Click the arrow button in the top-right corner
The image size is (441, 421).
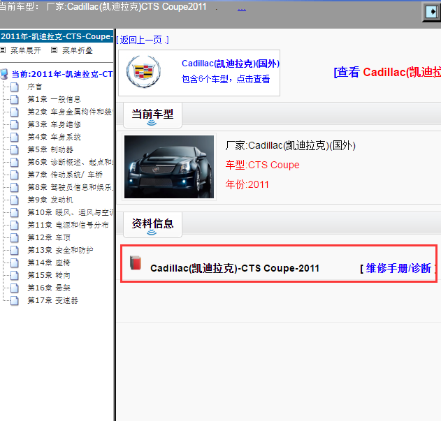pyautogui.click(x=432, y=12)
